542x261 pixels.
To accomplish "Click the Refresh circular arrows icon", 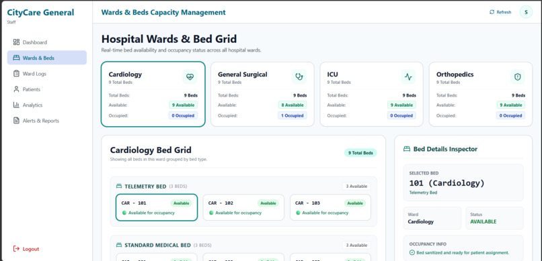I will click(x=492, y=12).
